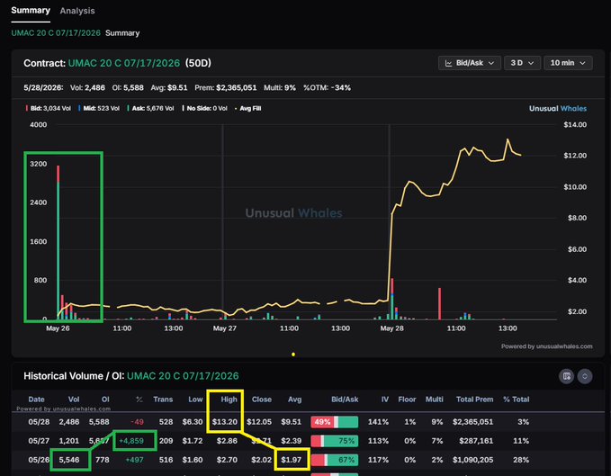The image size is (611, 476).
Task: Sort by the Low column header
Action: pyautogui.click(x=195, y=400)
